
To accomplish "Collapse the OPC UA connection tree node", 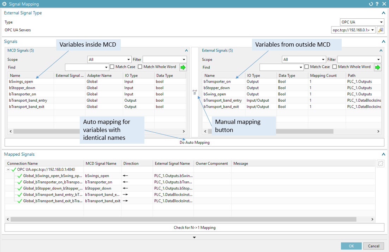I will (8, 170).
